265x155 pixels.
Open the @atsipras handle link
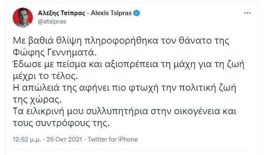52,21
